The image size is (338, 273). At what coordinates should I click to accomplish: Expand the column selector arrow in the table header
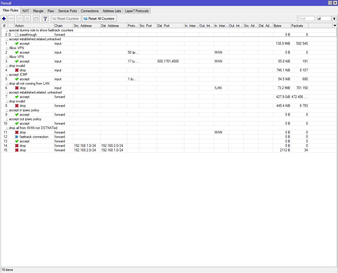click(335, 26)
